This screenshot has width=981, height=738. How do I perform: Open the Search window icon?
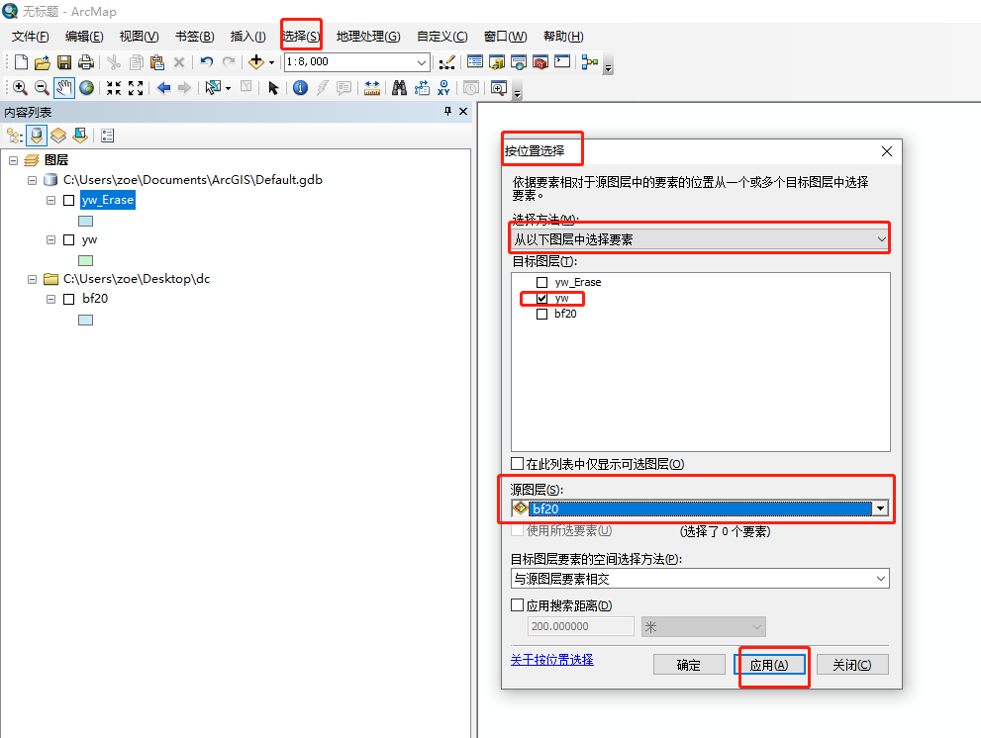point(519,62)
